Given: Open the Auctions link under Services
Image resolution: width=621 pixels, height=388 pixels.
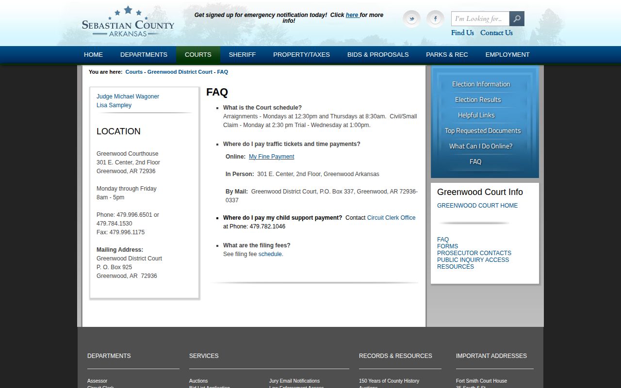Looking at the screenshot, I should [198, 381].
